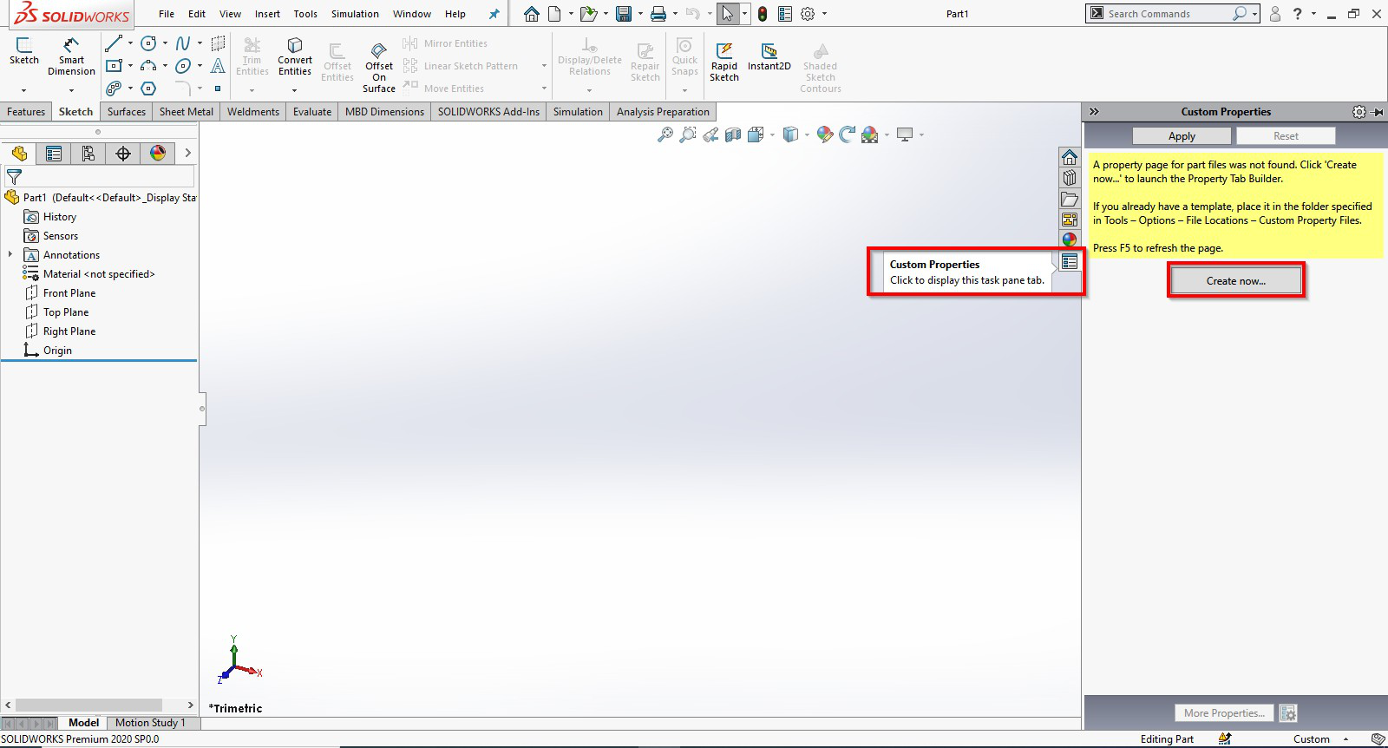Click the Offset On Surface tool
This screenshot has width=1388, height=748.
(379, 68)
